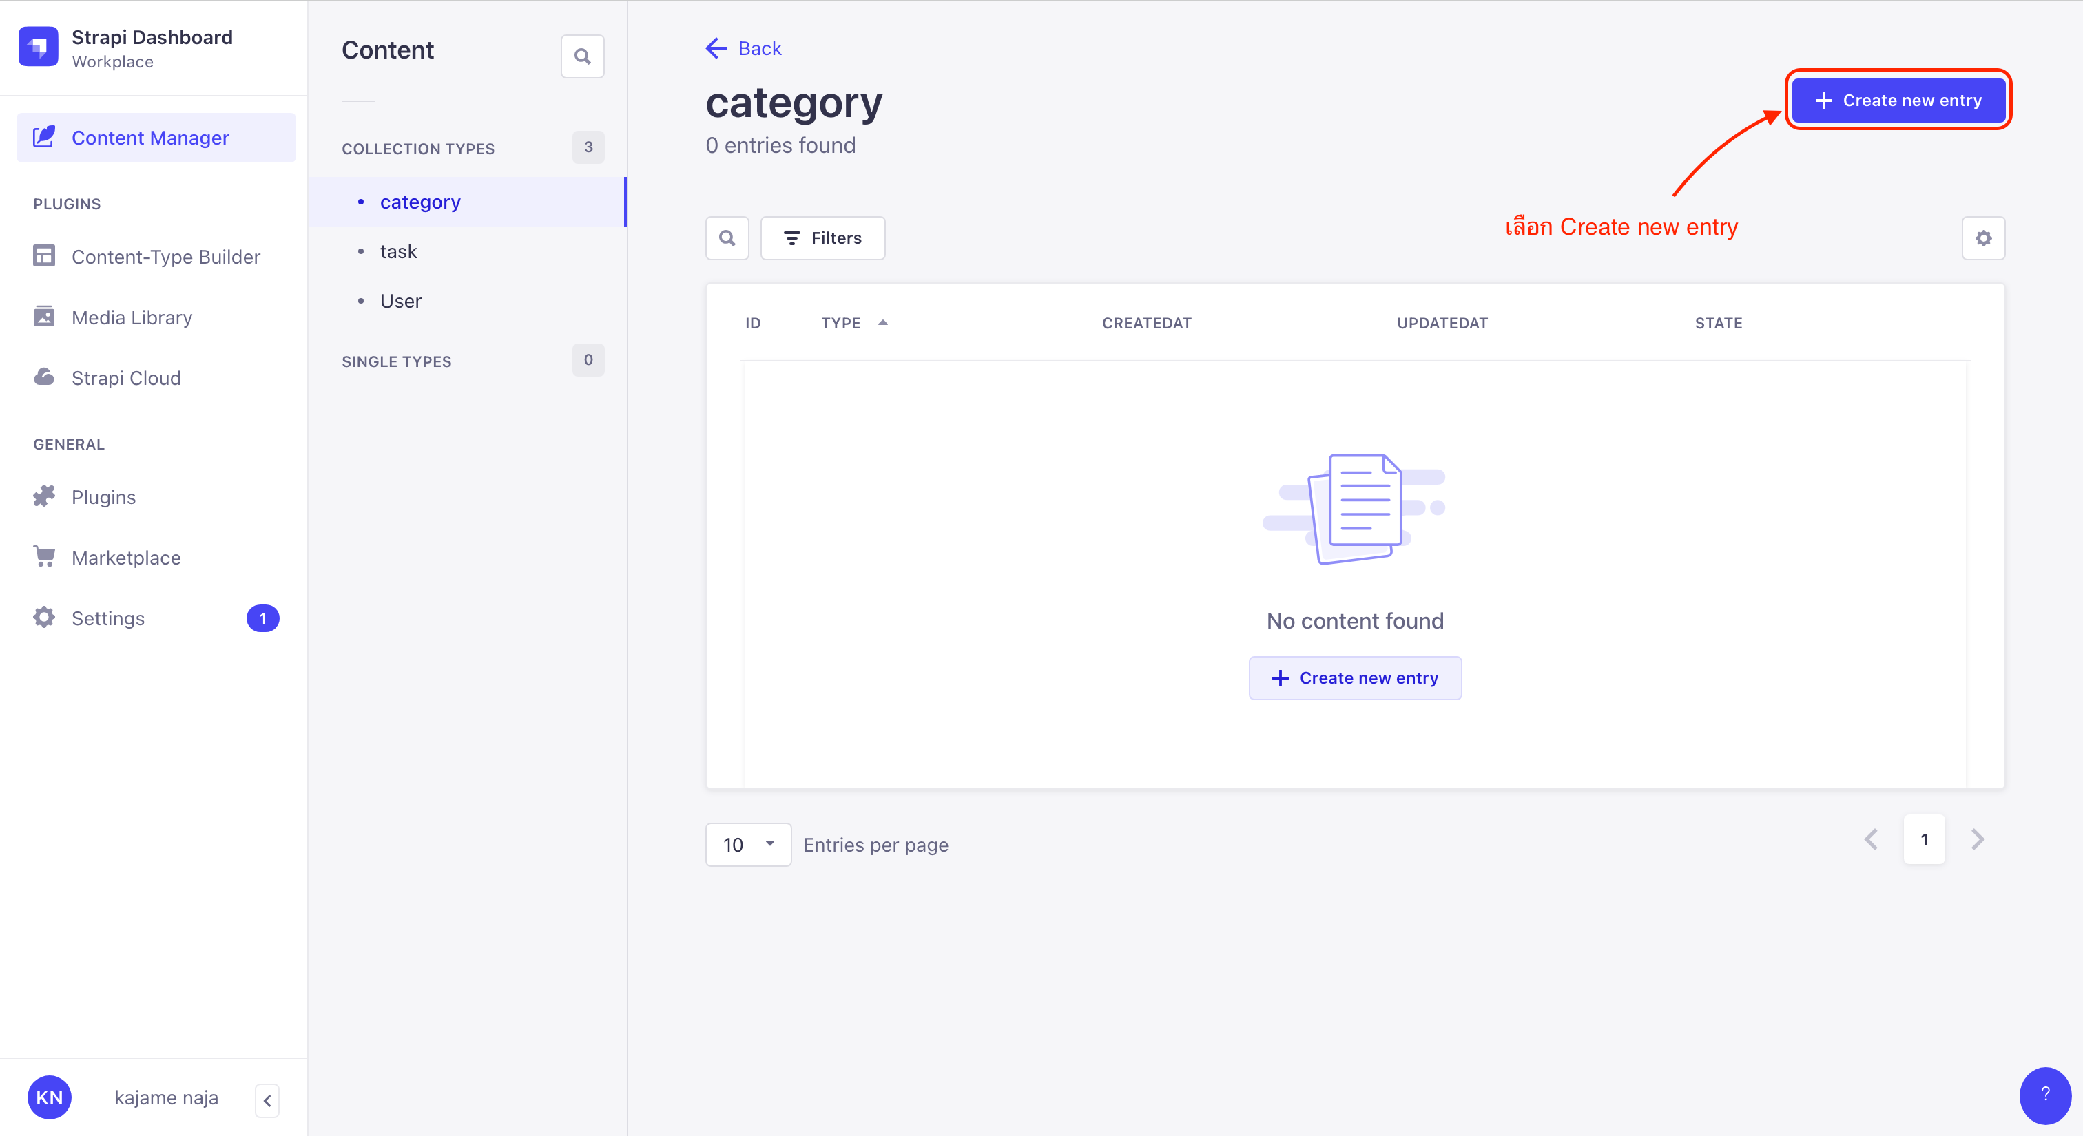Click the Strapi Cloud icon
Screen dimensions: 2083x1136
[x=42, y=378]
